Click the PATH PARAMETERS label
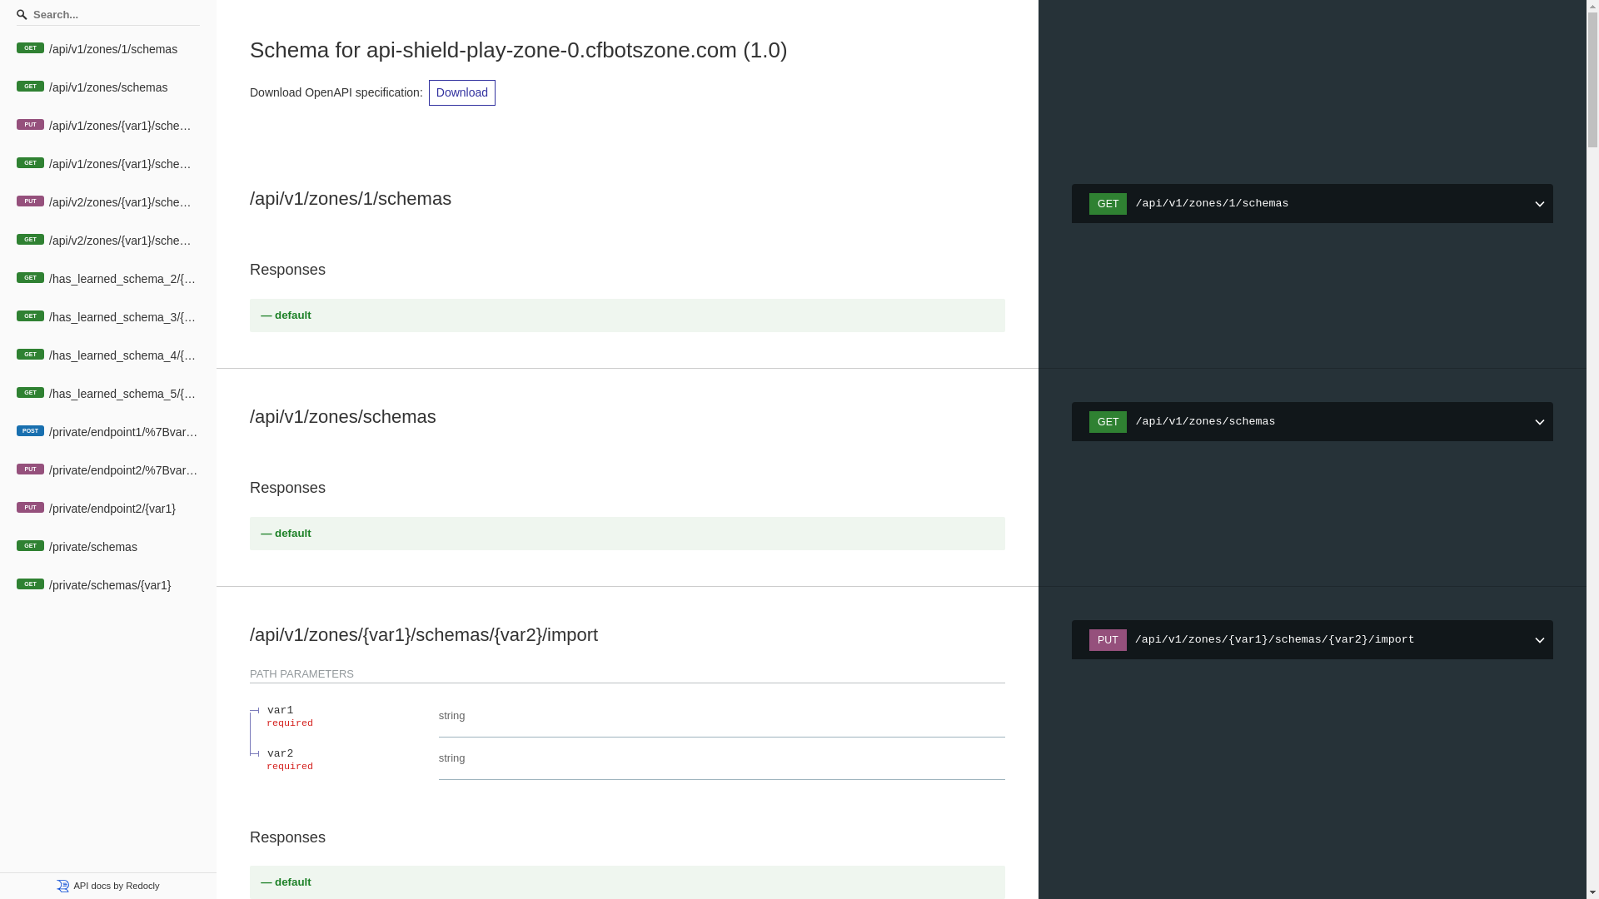 tap(301, 674)
